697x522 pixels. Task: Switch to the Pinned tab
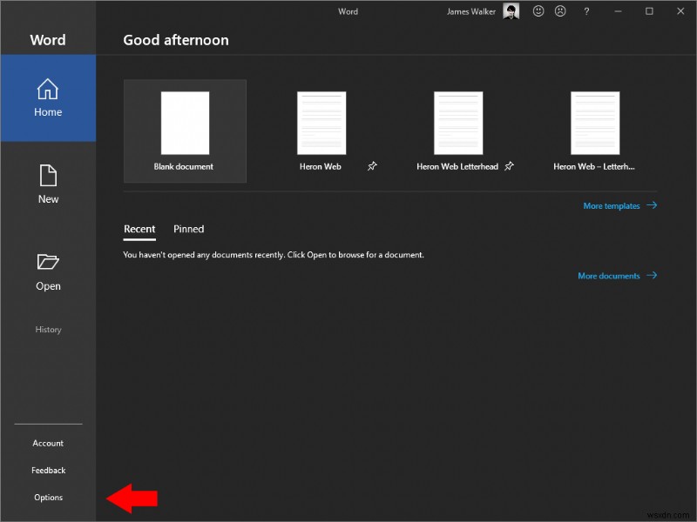(188, 229)
